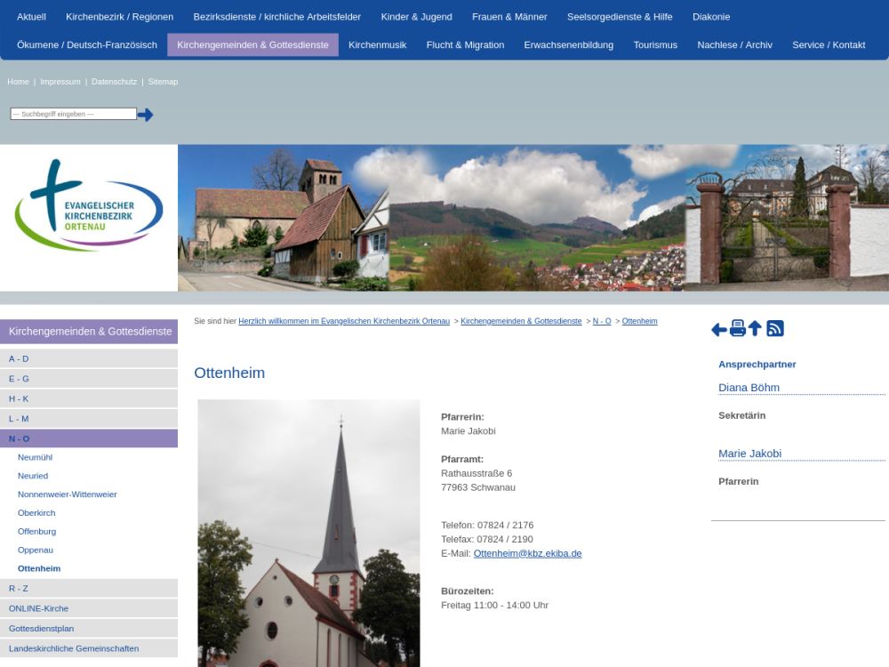This screenshot has height=667, width=889.
Task: Expand the H - K sidebar section
Action: pos(19,398)
